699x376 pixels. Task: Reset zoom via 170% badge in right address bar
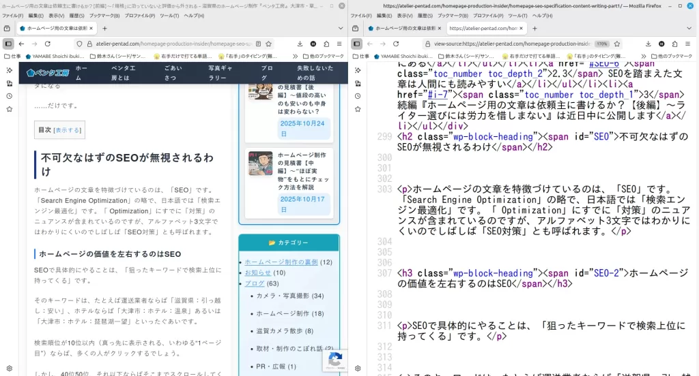point(602,44)
